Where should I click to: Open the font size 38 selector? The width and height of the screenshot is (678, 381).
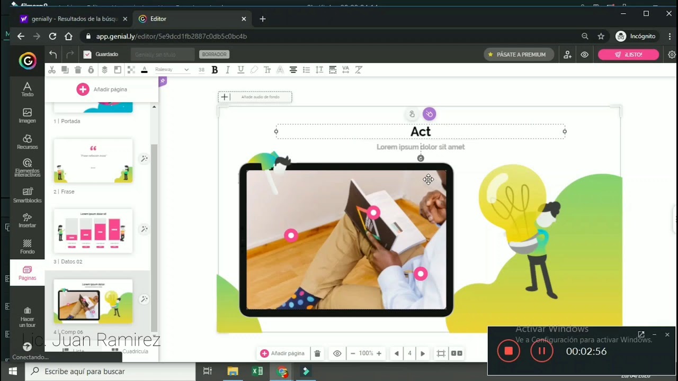pyautogui.click(x=201, y=70)
